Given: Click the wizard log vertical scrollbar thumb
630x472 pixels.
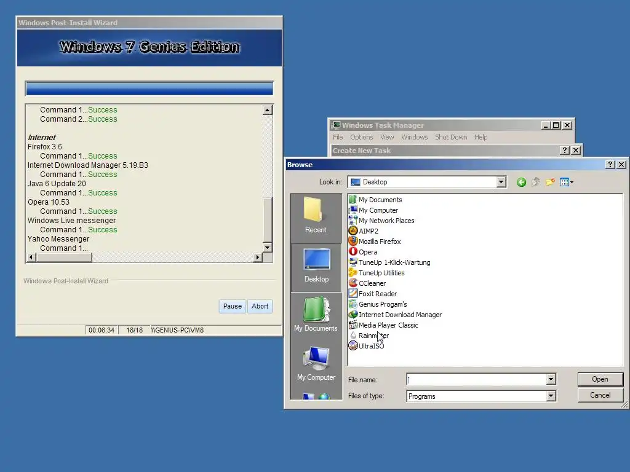Looking at the screenshot, I should pyautogui.click(x=268, y=219).
